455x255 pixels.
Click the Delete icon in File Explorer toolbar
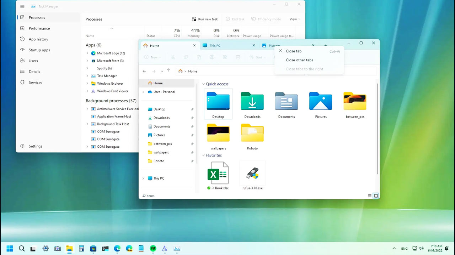[238, 57]
